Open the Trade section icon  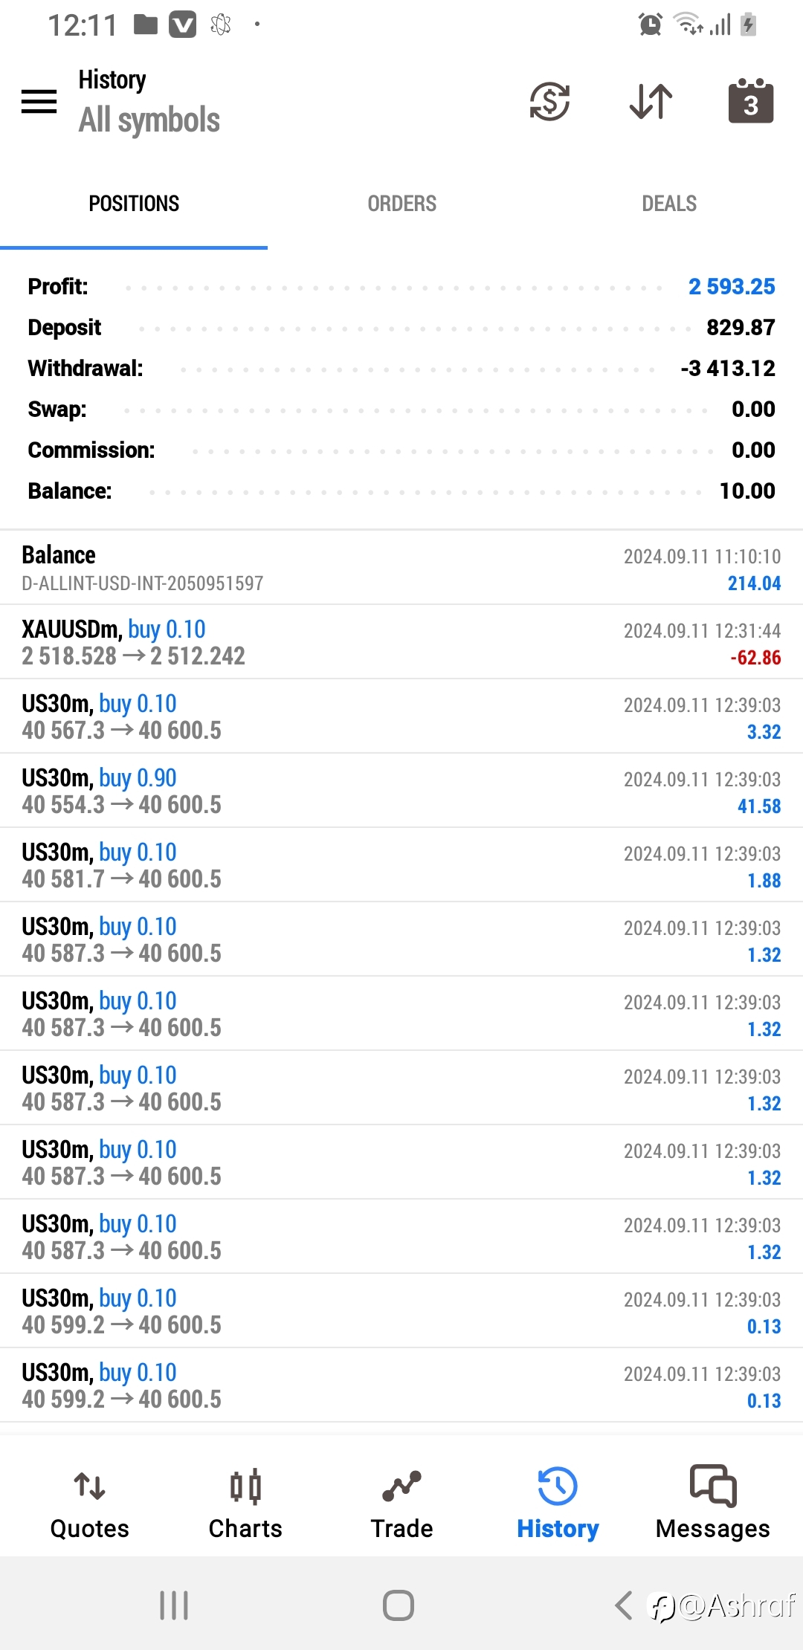(x=401, y=1486)
